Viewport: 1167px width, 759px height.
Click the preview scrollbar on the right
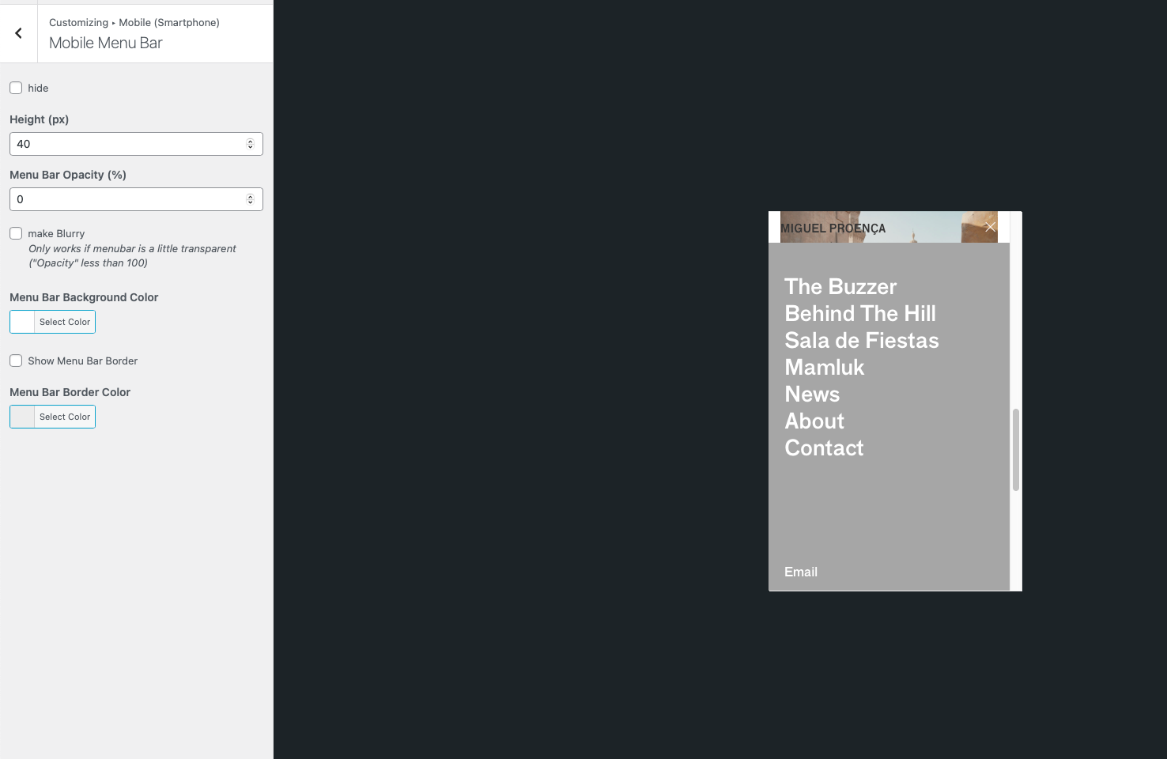[x=1016, y=447]
